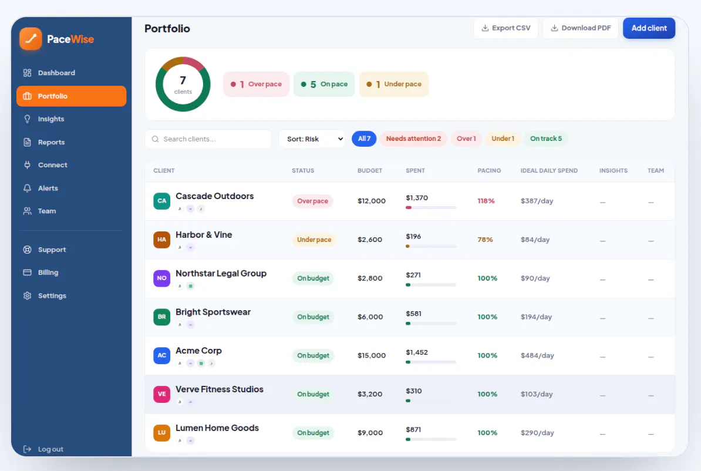Select the 5 On pace summary chip
This screenshot has height=471, width=701.
click(x=324, y=84)
